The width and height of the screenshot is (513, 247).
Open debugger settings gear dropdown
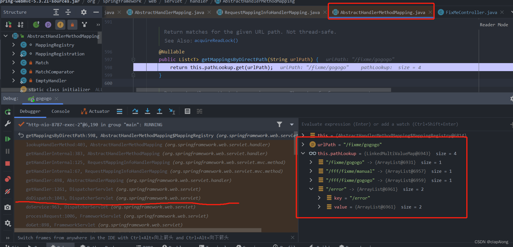point(8,223)
